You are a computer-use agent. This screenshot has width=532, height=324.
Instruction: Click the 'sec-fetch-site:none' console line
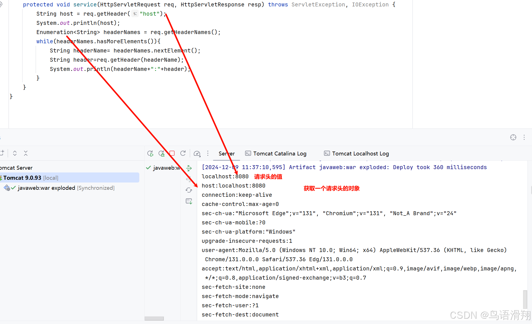point(234,287)
